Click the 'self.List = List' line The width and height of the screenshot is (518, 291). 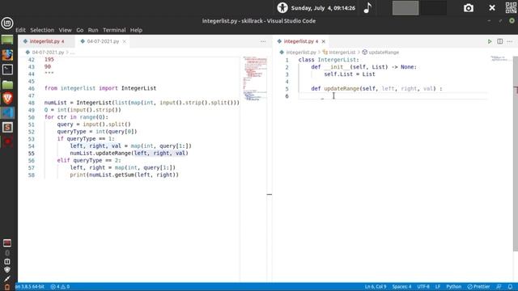click(350, 74)
